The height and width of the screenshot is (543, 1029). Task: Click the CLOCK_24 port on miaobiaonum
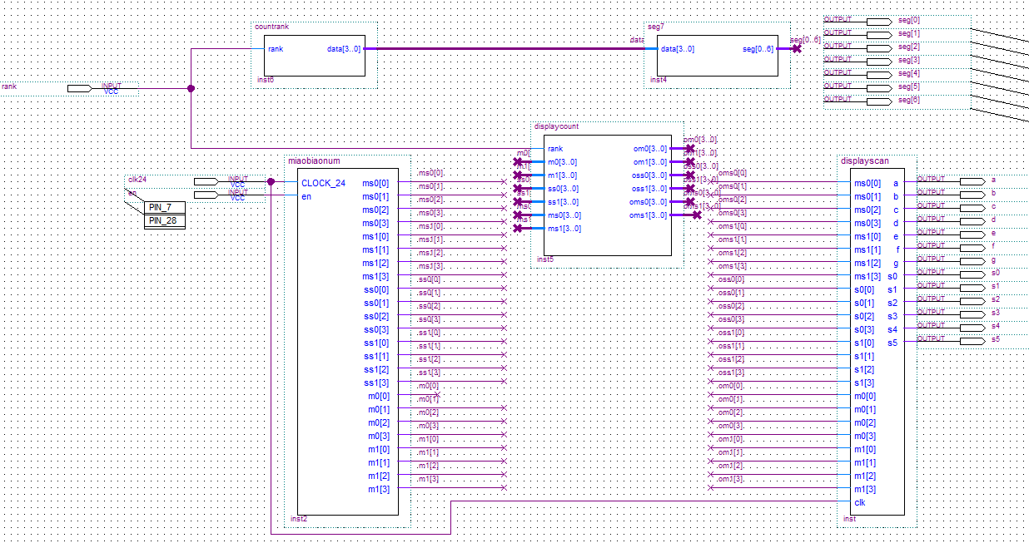[323, 183]
